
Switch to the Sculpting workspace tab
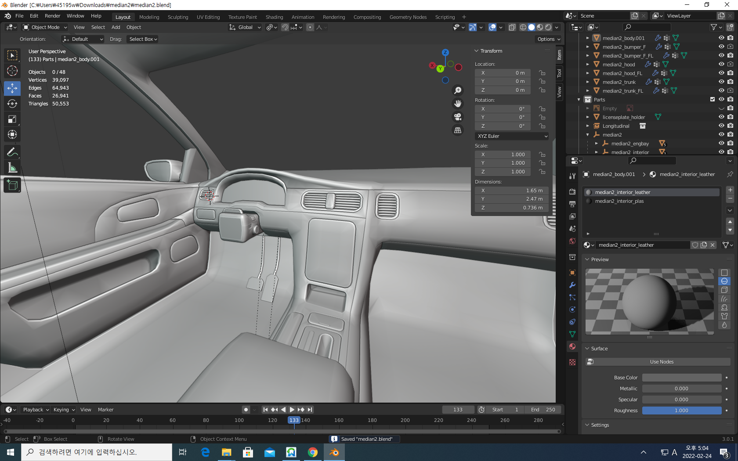[177, 17]
